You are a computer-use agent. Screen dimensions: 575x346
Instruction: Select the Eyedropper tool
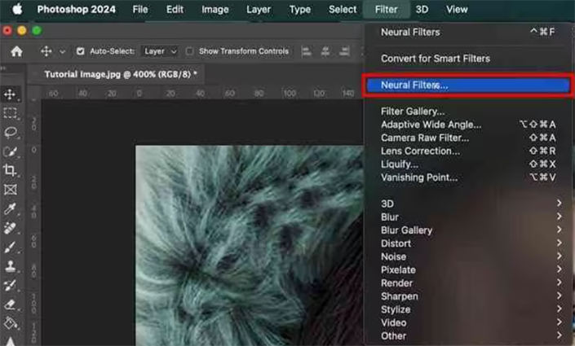coord(10,208)
